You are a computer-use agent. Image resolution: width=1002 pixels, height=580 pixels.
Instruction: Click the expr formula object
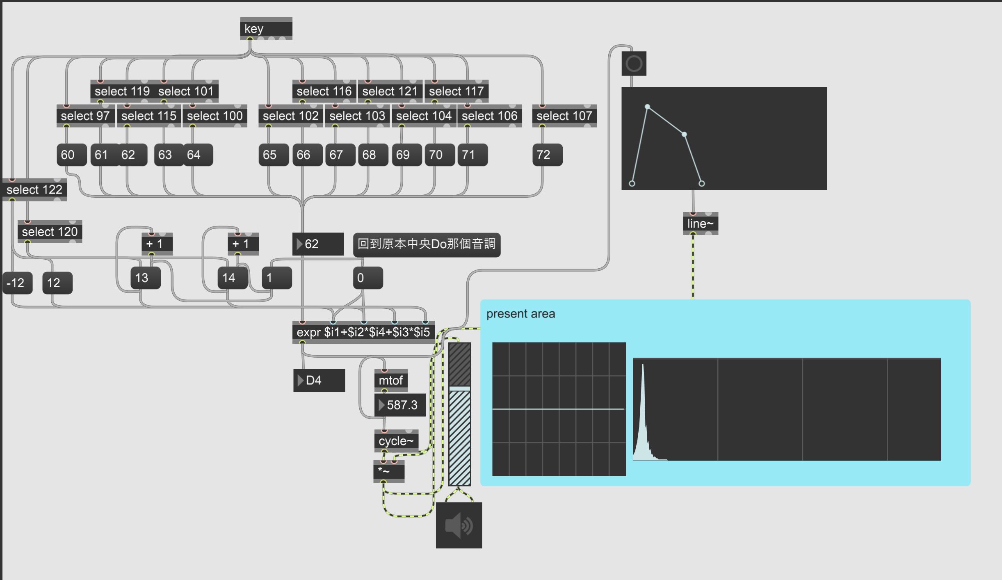(x=363, y=332)
